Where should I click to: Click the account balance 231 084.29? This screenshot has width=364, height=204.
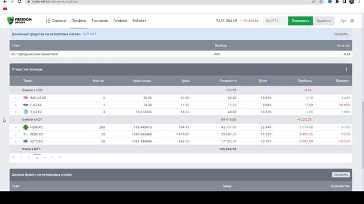[x=226, y=21]
